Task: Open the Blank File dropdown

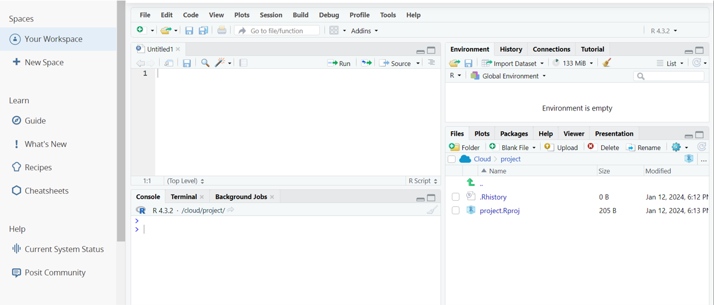Action: click(x=512, y=147)
